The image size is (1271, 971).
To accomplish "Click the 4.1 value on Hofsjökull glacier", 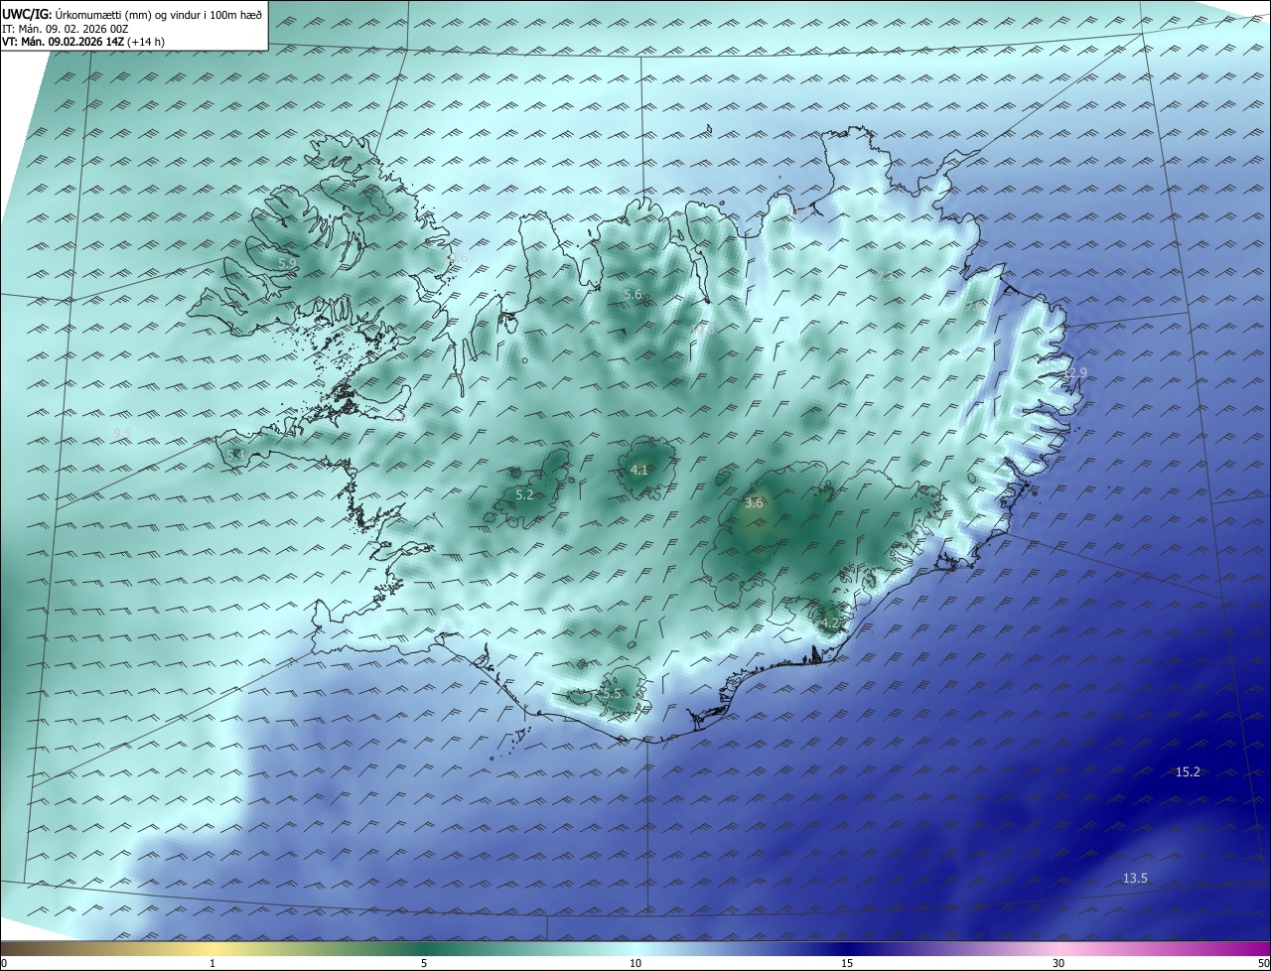I will (639, 470).
